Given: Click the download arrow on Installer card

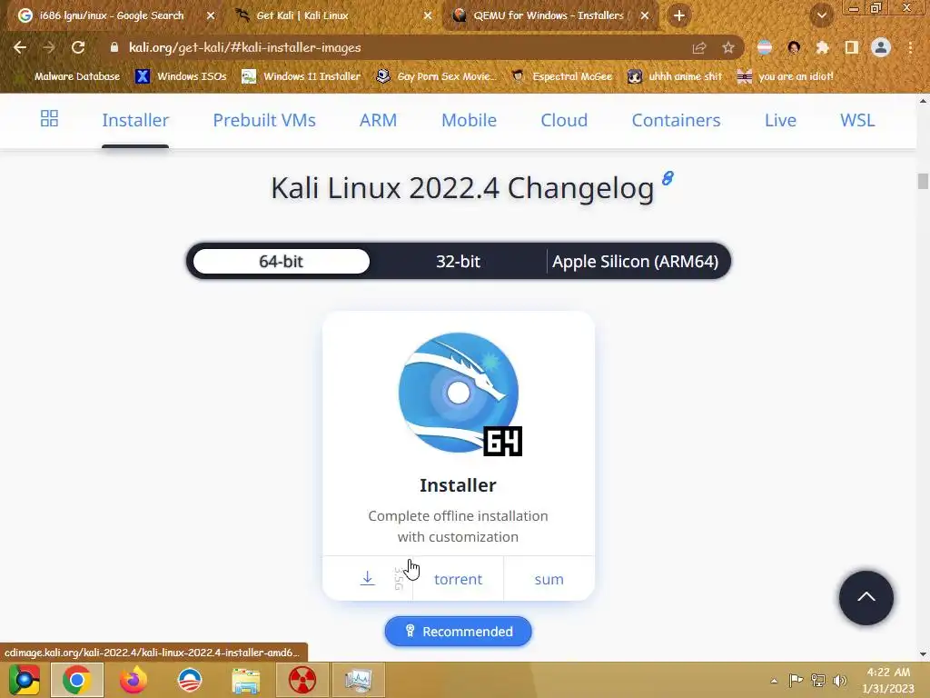Looking at the screenshot, I should tap(368, 579).
